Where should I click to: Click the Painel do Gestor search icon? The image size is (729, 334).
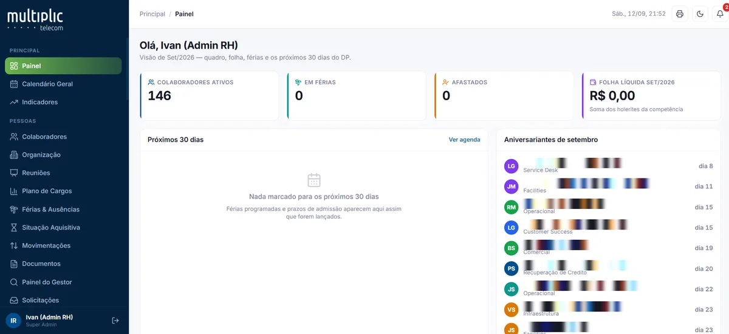pyautogui.click(x=14, y=282)
